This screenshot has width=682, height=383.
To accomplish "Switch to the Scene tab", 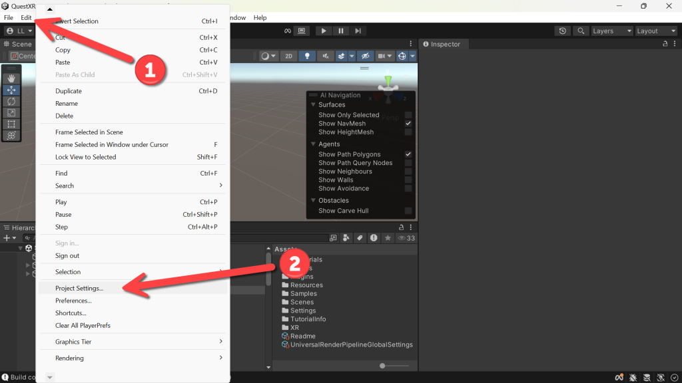I will tap(18, 44).
